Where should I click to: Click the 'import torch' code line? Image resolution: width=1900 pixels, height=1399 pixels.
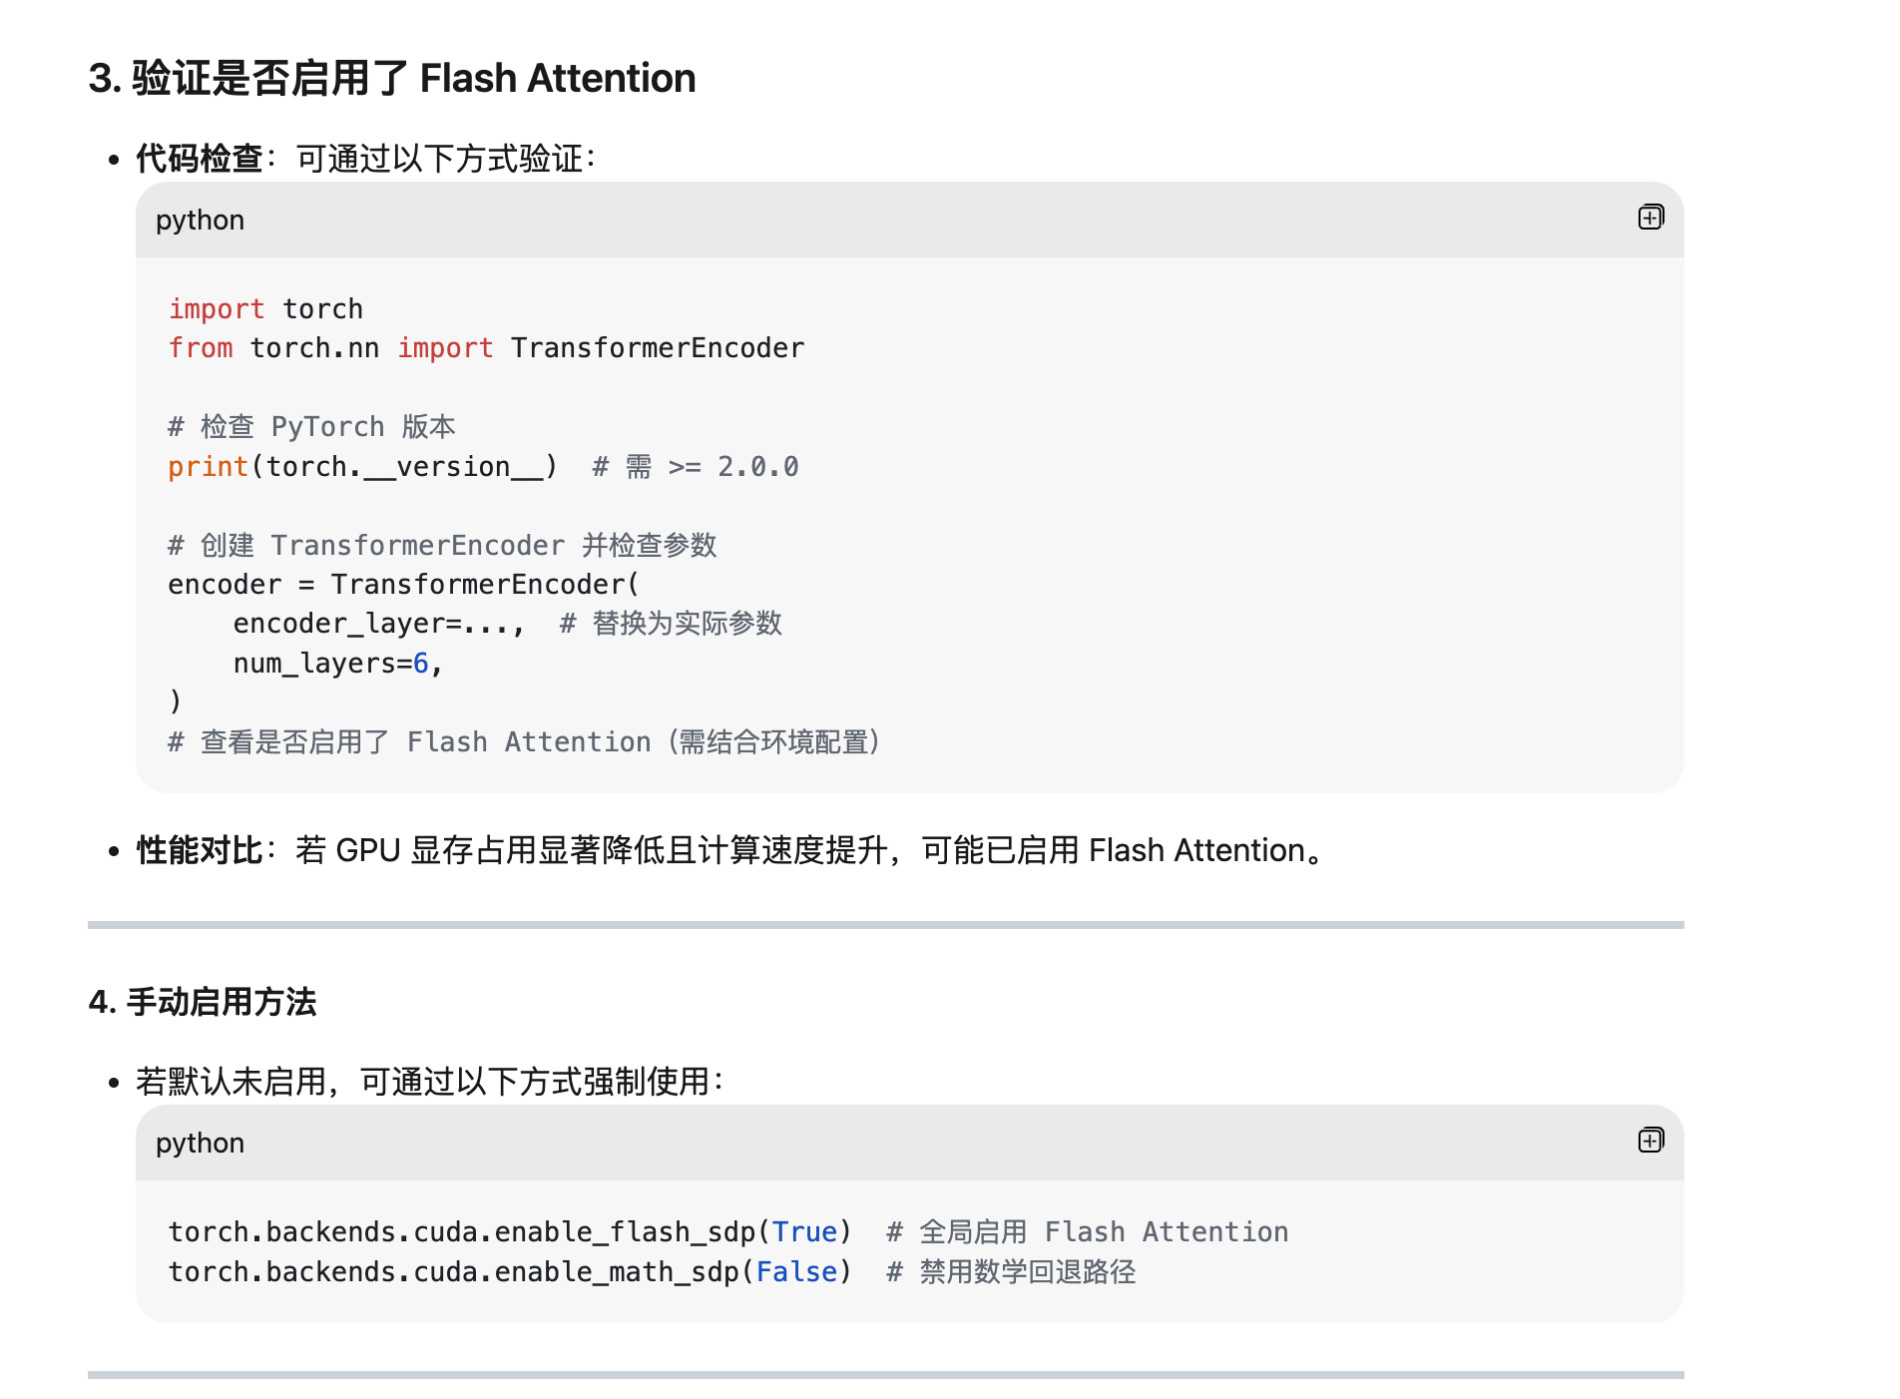tap(265, 309)
